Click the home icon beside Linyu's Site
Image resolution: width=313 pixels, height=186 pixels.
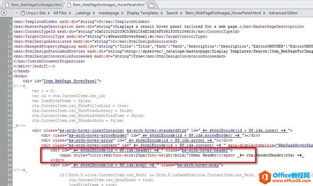[23, 13]
